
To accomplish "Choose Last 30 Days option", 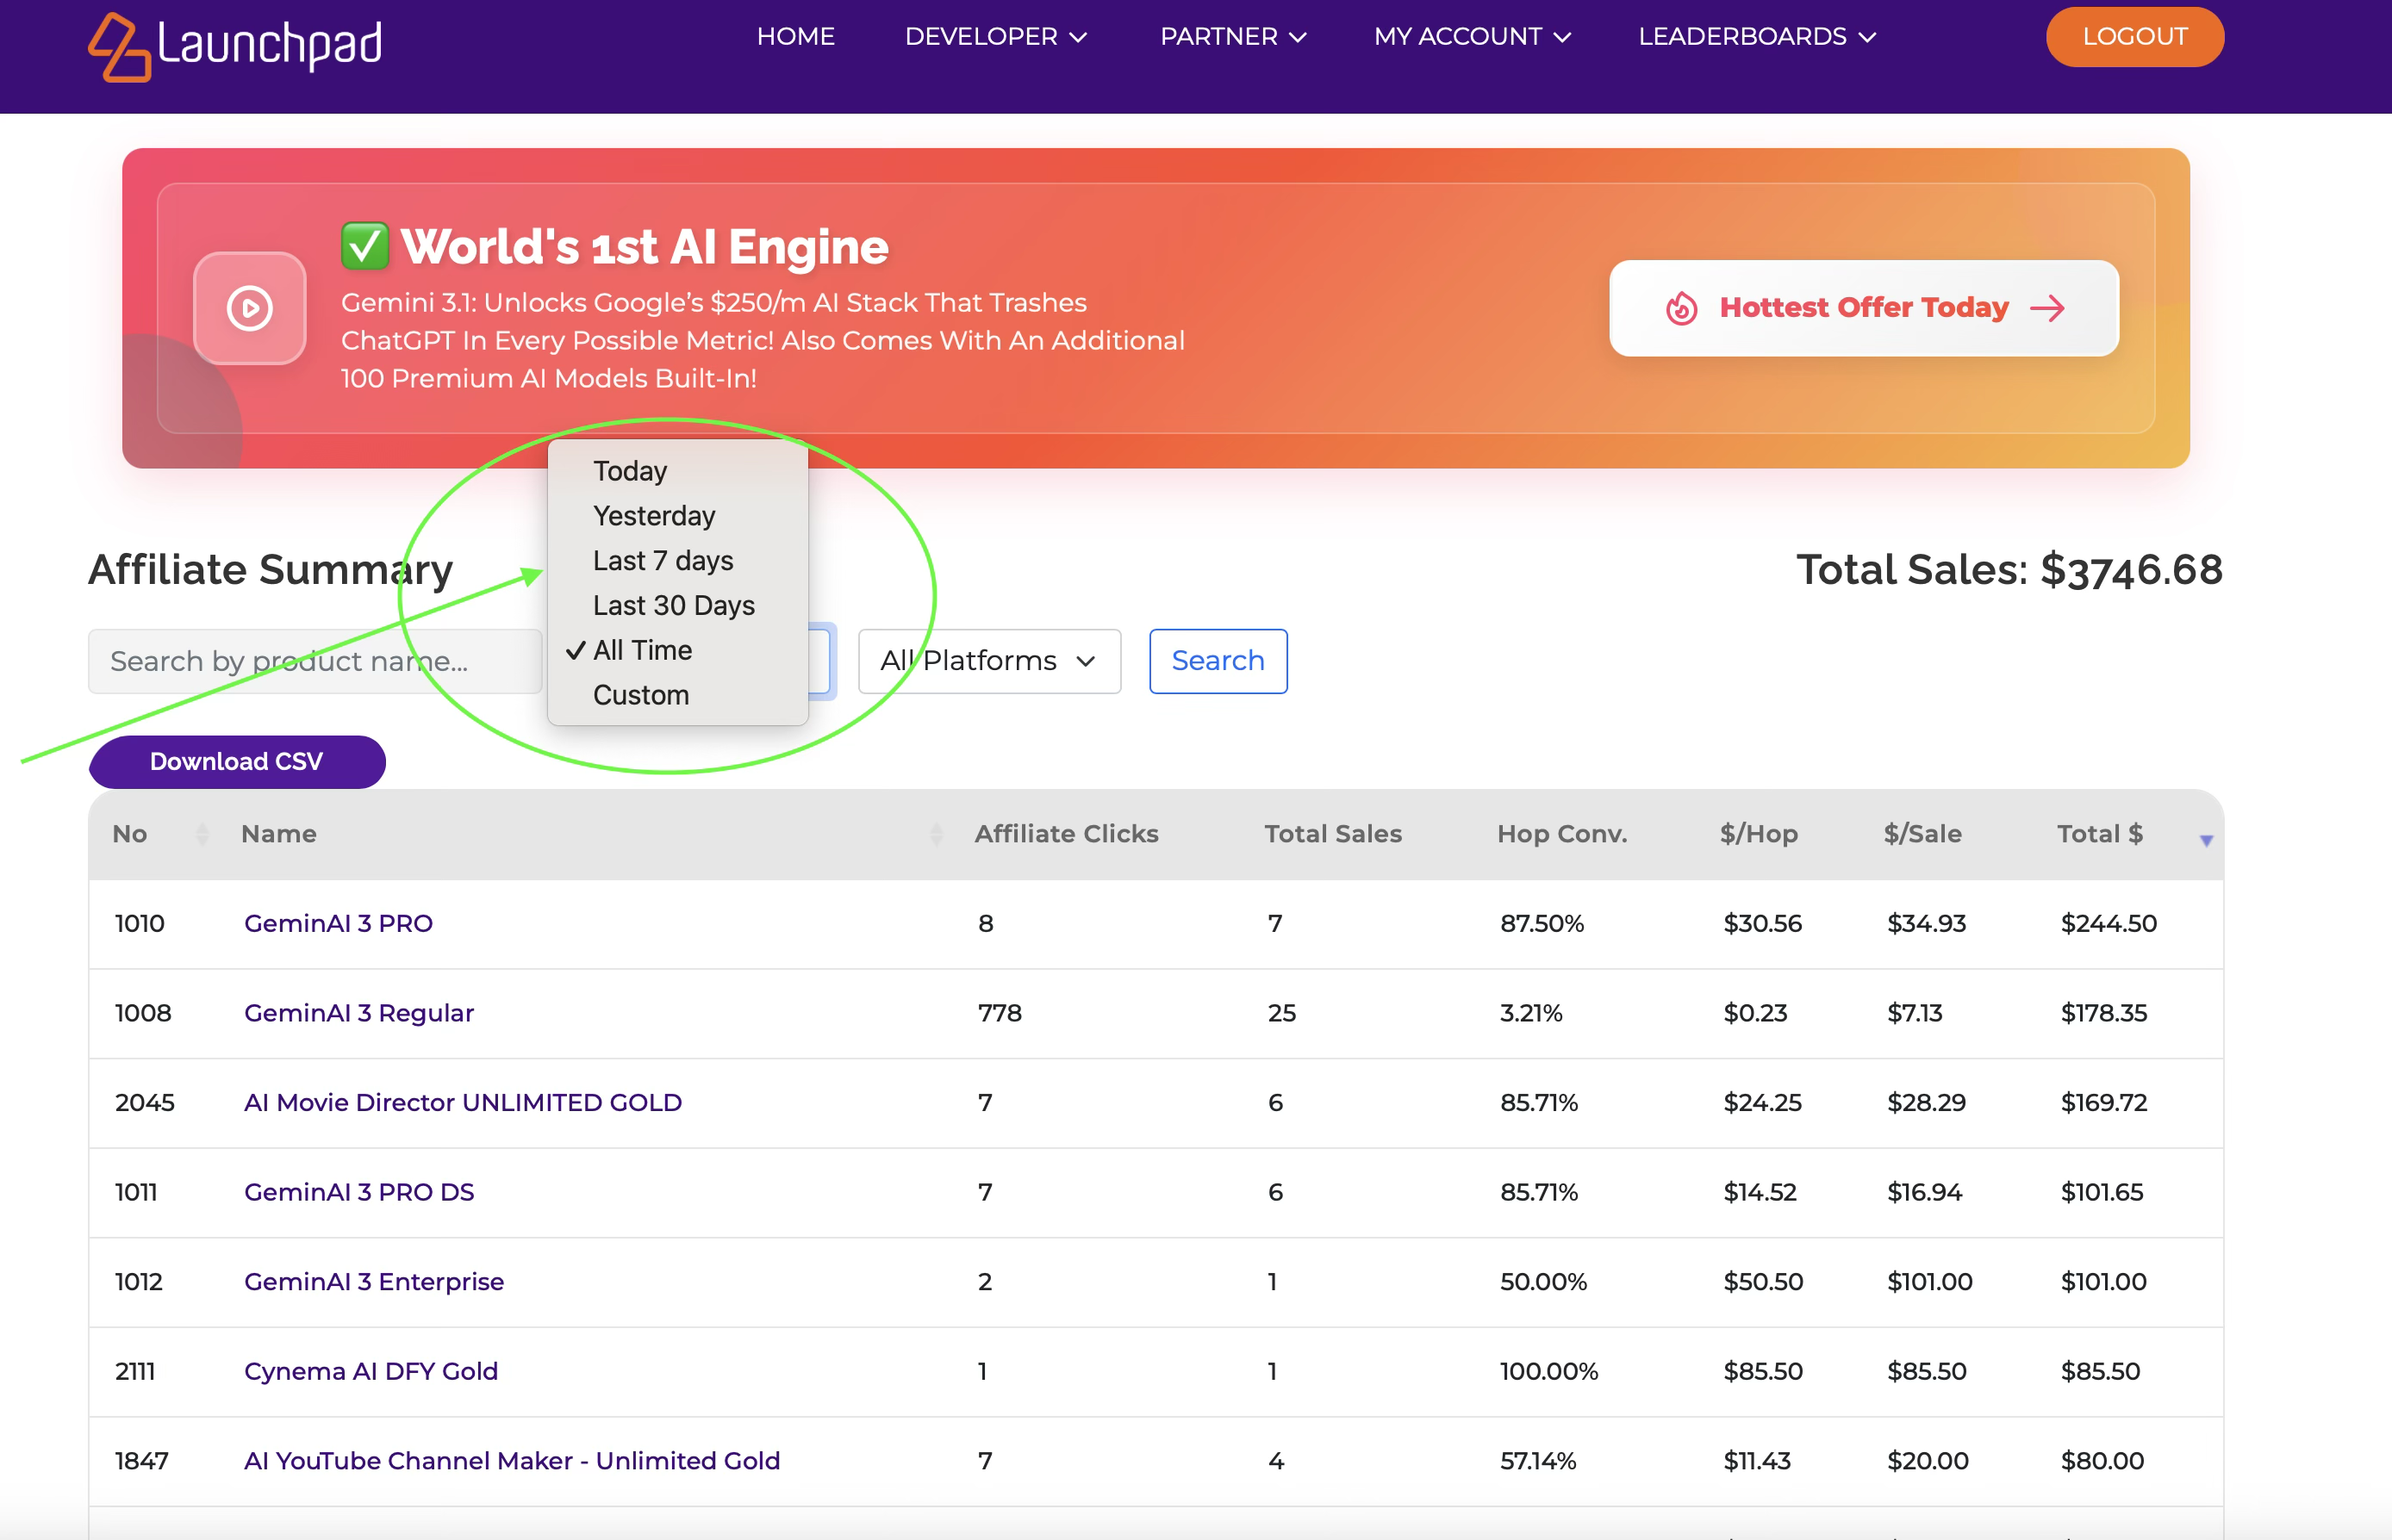I will click(675, 606).
